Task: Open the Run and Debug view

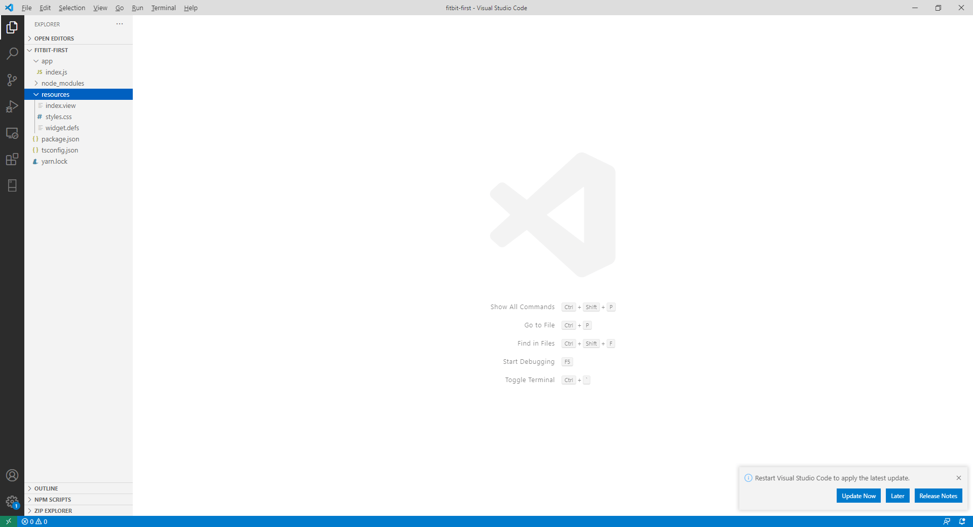Action: coord(12,106)
